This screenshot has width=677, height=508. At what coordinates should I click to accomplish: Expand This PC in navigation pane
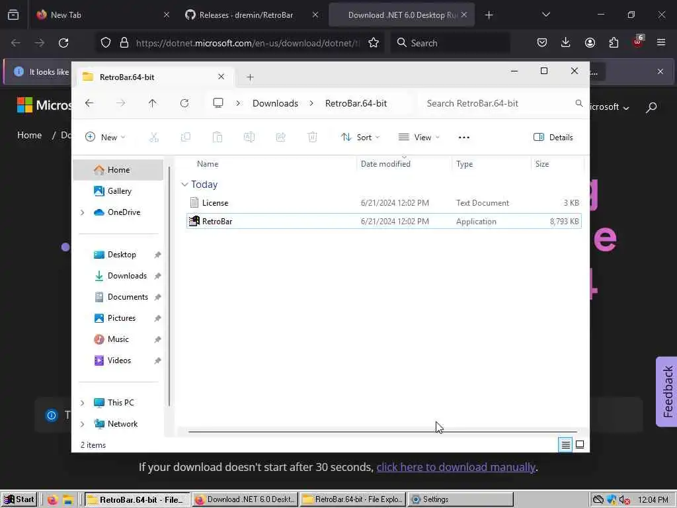(x=83, y=403)
